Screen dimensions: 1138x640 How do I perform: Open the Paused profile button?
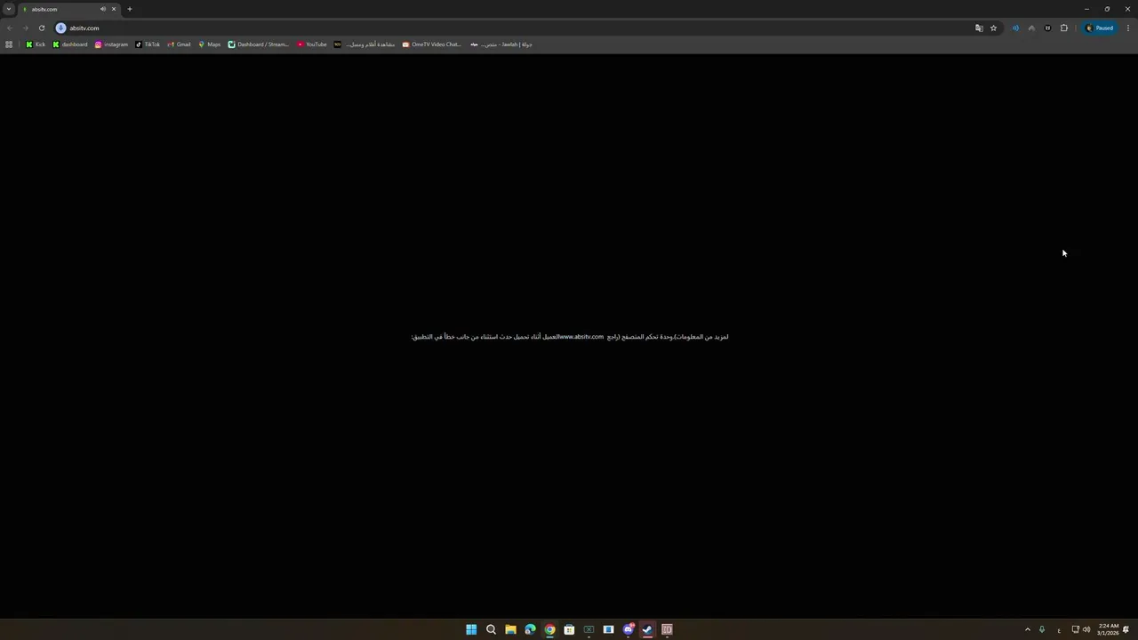click(x=1100, y=28)
